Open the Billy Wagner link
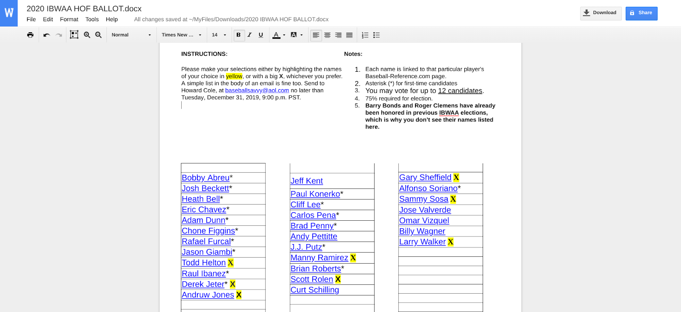Viewport: 681px width, 312px height. pos(422,231)
